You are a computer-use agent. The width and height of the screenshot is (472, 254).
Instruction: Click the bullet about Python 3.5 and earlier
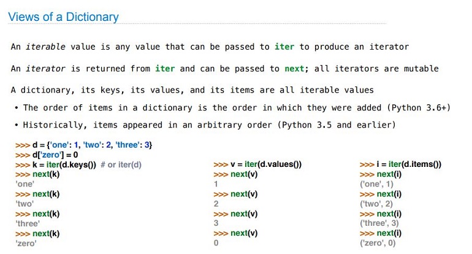(205, 125)
